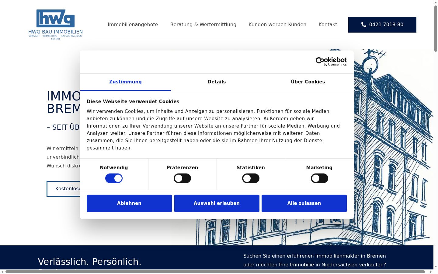Viewport: 438px width, 274px height.
Task: Open Kunden werben Kunden page
Action: (277, 25)
